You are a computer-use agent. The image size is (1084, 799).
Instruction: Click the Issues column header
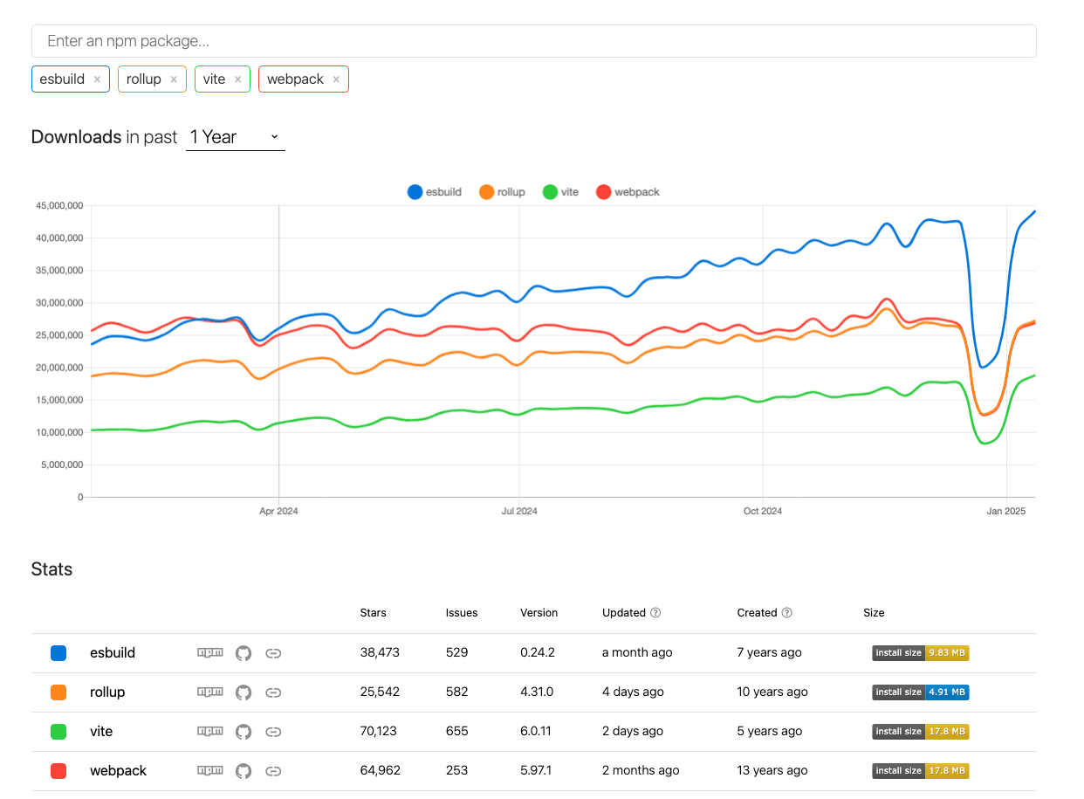462,613
